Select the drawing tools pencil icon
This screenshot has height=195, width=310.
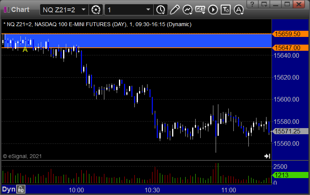pyautogui.click(x=174, y=10)
